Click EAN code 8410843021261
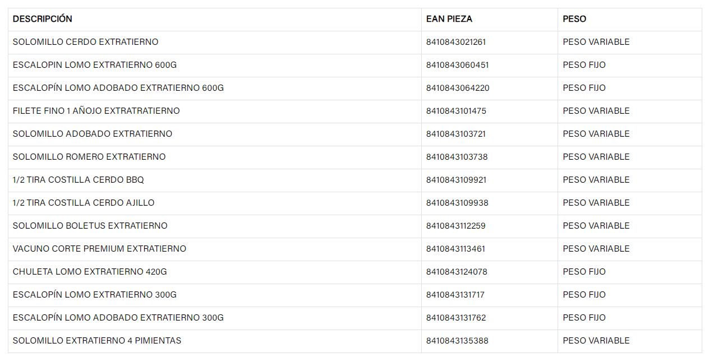Image resolution: width=709 pixels, height=357 pixels. pos(456,42)
